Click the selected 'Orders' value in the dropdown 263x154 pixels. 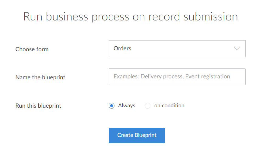122,48
